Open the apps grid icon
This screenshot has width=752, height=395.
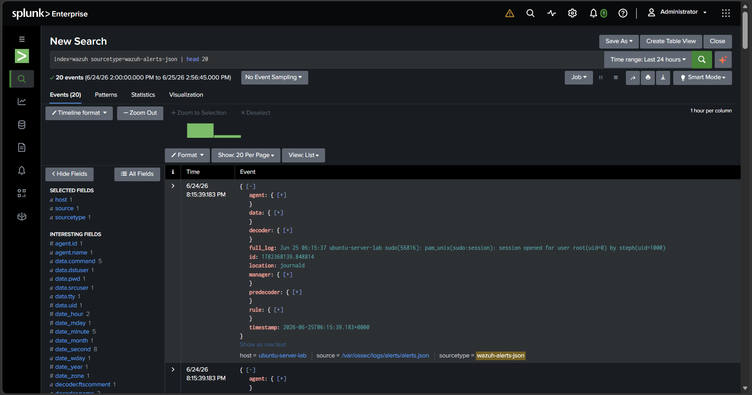click(726, 13)
